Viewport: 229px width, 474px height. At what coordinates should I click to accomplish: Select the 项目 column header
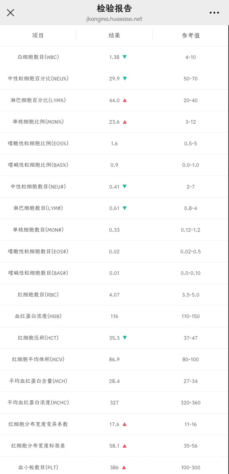pos(38,35)
